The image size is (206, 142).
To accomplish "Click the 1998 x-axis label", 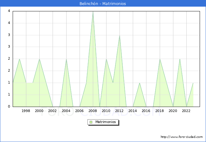I will [x=26, y=111].
